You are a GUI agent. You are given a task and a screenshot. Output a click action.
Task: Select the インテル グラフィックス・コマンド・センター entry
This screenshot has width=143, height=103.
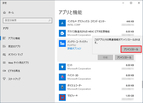click(96, 23)
